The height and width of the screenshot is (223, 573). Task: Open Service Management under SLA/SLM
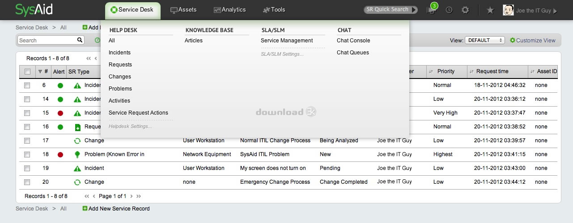tap(287, 41)
